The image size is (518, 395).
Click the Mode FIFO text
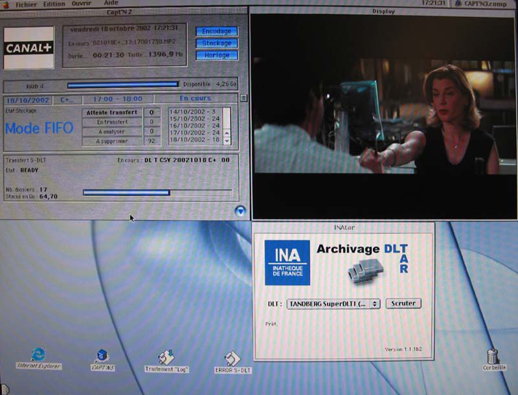(x=39, y=128)
